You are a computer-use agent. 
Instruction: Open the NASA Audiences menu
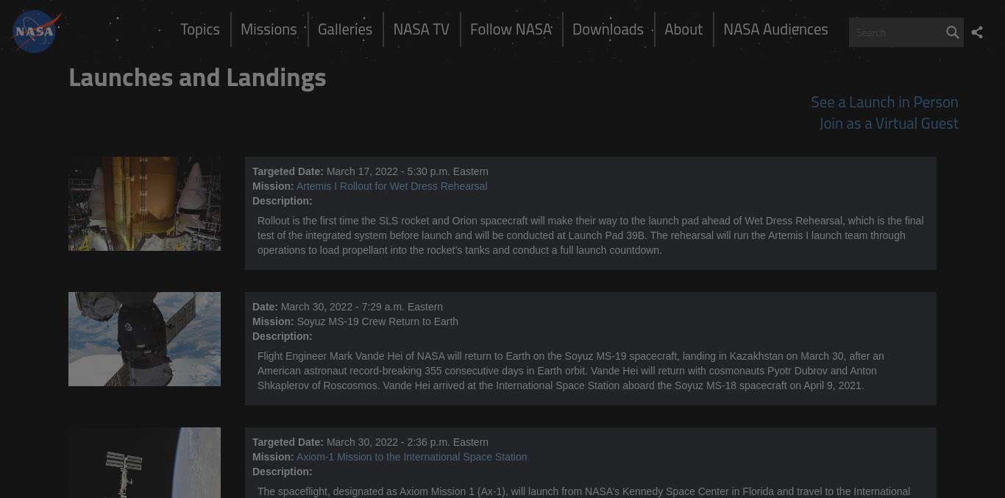point(775,29)
